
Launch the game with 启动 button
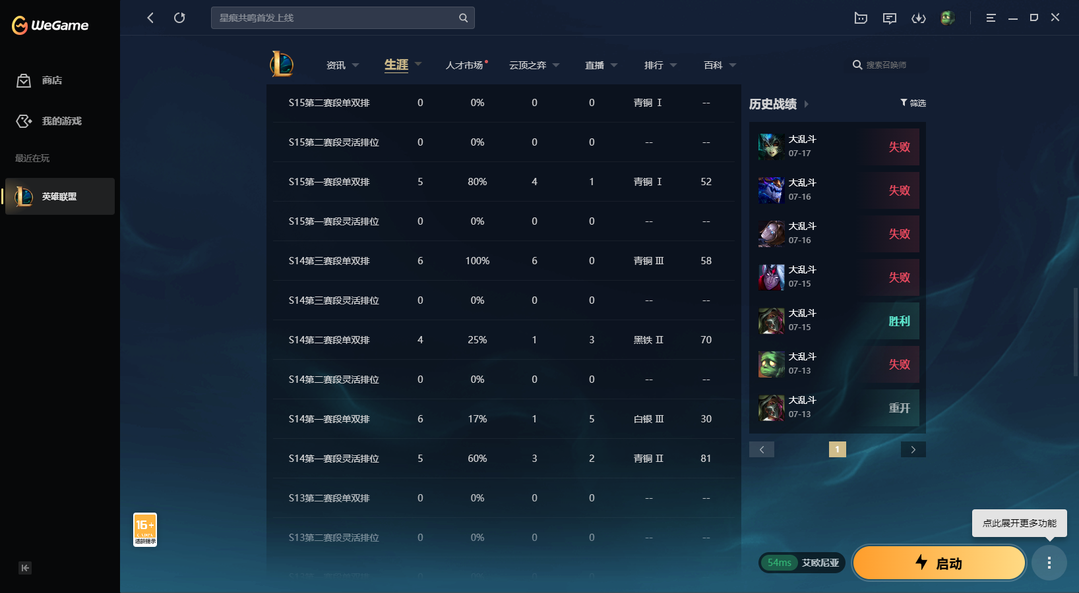939,563
